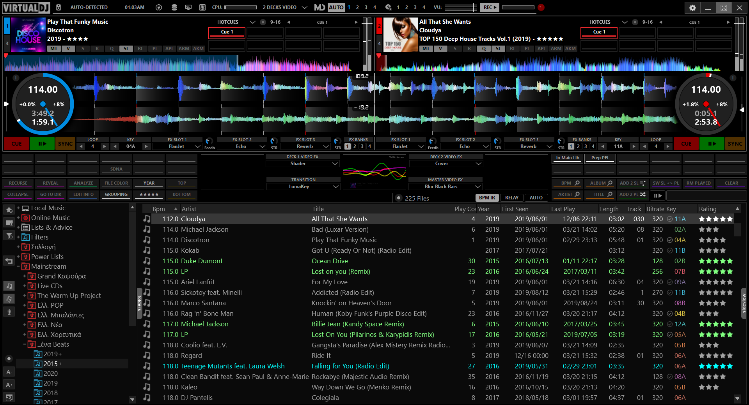The width and height of the screenshot is (749, 405).
Task: Click the microphone icon in browser sidebar
Action: 9,312
